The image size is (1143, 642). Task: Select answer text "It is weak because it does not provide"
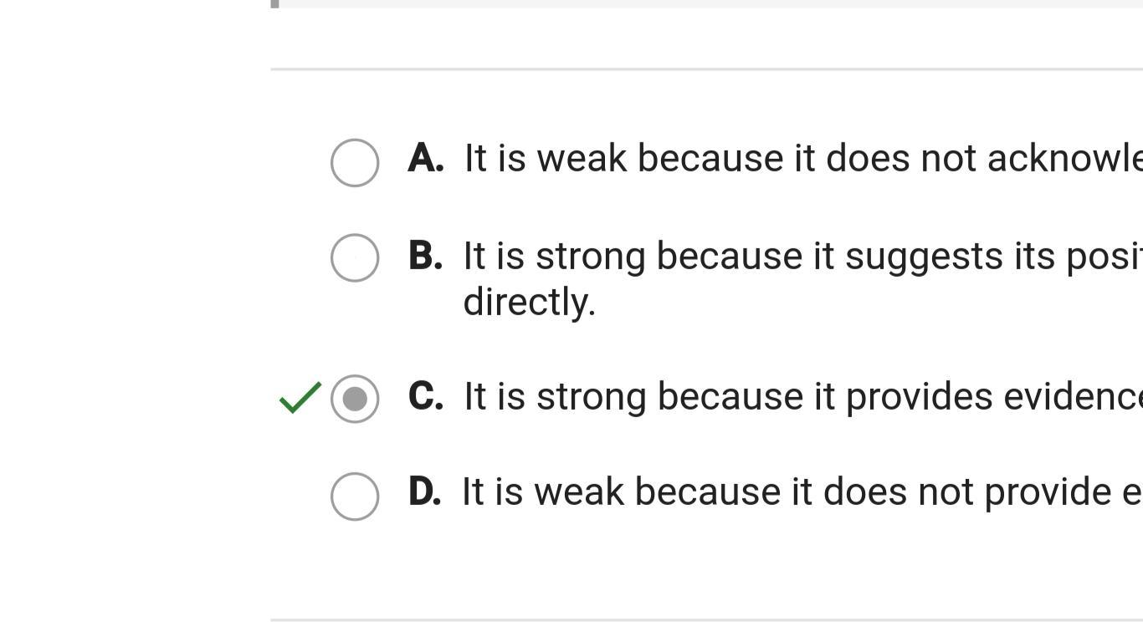802,492
